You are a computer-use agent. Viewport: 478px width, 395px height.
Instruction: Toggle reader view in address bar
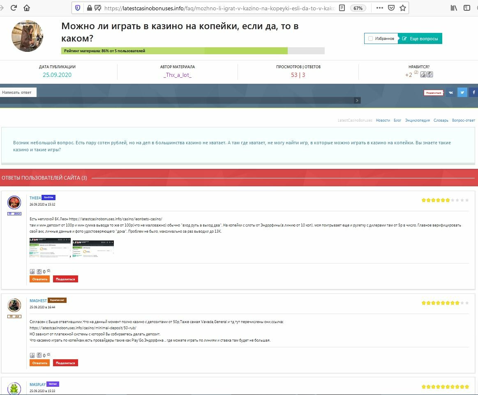point(342,8)
